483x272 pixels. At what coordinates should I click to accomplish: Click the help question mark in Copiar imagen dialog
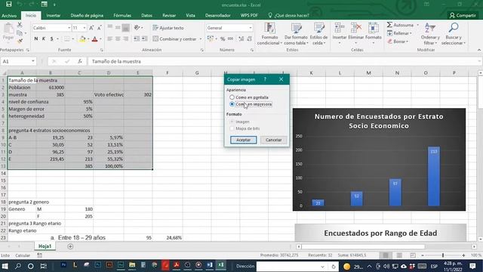click(265, 79)
